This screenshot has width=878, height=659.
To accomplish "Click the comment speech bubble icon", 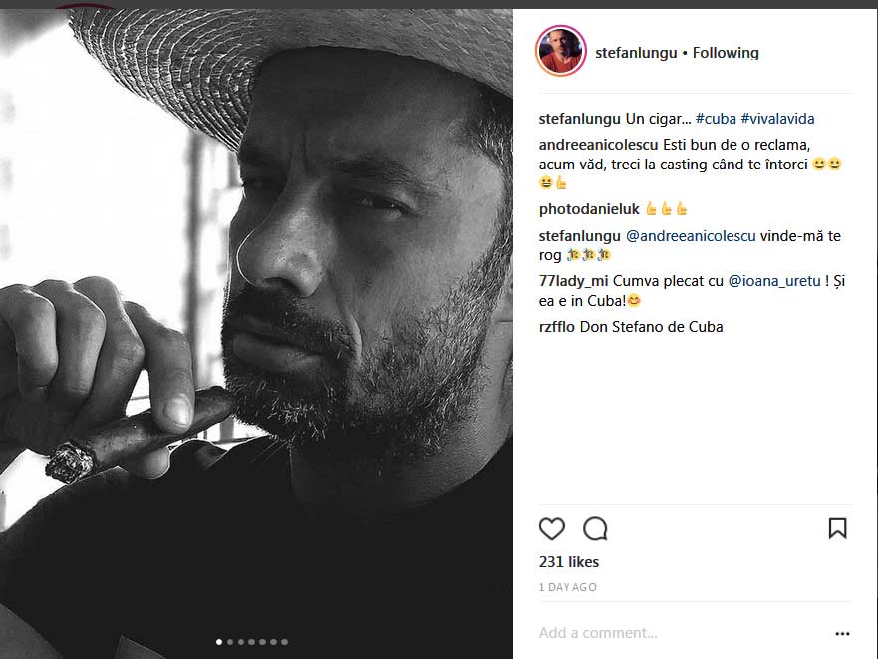I will tap(595, 528).
